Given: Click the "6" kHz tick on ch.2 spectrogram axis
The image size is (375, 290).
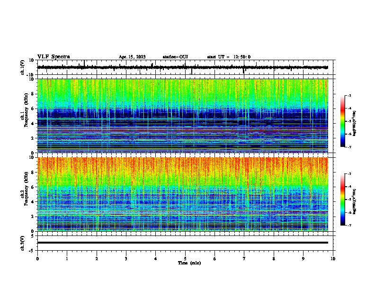Looking at the screenshot, I should pos(33,187).
